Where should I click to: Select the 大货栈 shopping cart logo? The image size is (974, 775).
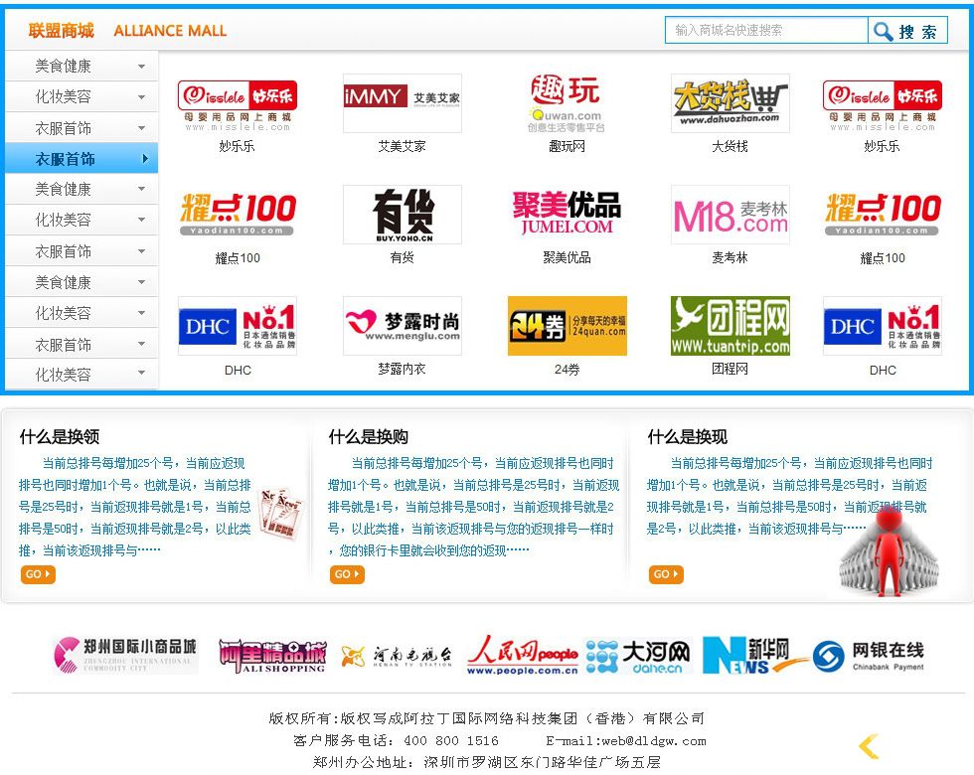pos(730,103)
